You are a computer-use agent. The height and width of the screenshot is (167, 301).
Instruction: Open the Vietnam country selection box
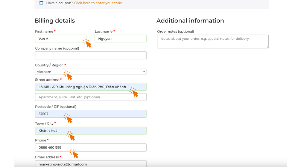91,72
